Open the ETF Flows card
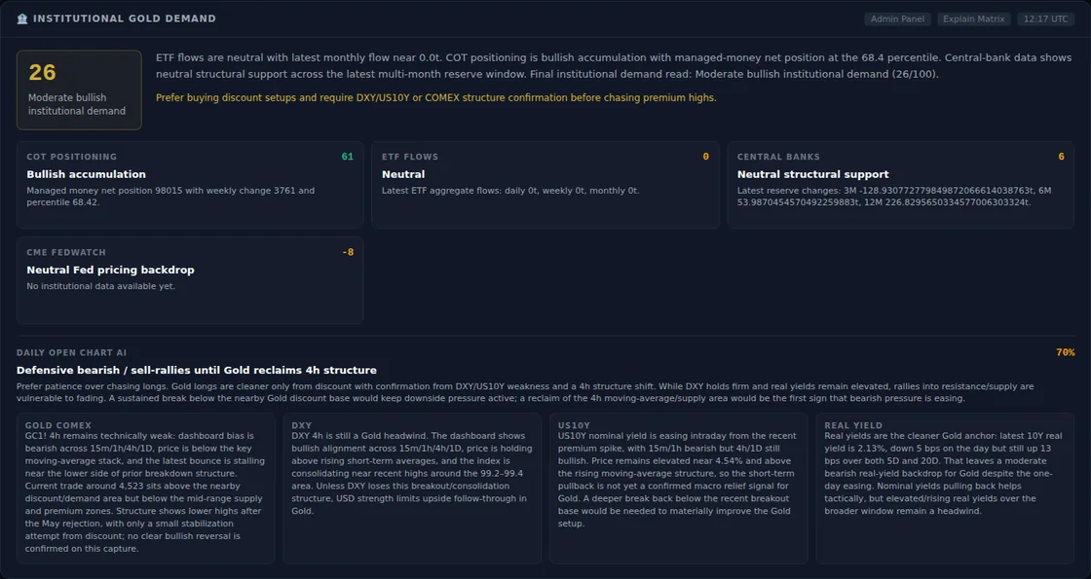Image resolution: width=1091 pixels, height=579 pixels. pyautogui.click(x=545, y=185)
